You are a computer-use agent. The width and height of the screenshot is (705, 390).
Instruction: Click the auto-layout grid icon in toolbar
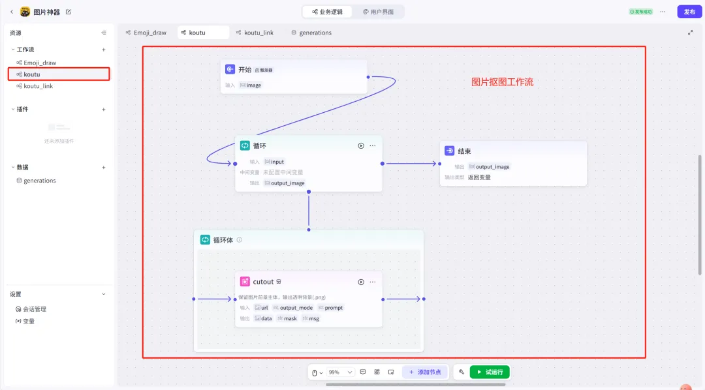click(x=377, y=372)
